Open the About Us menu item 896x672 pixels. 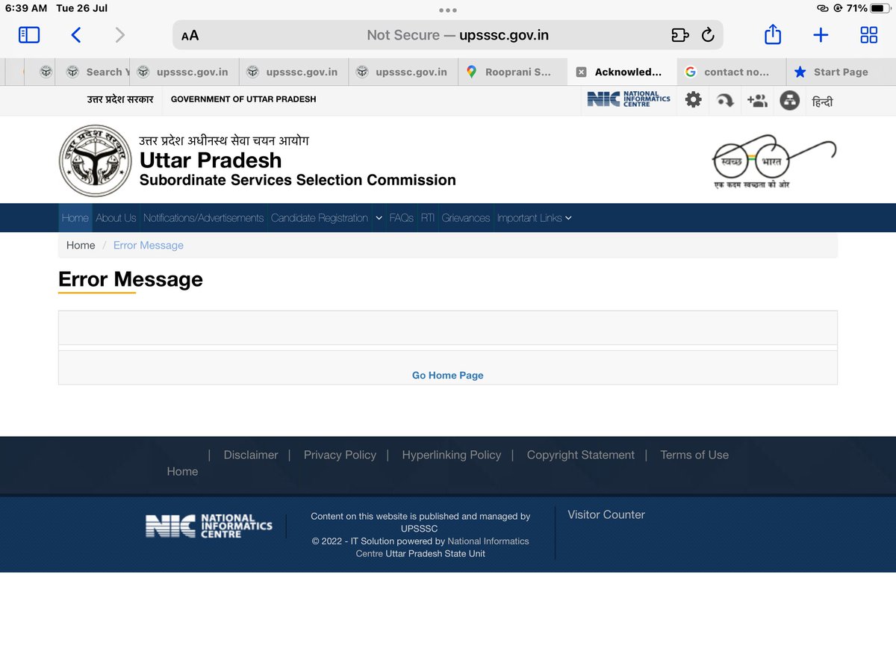(x=116, y=218)
